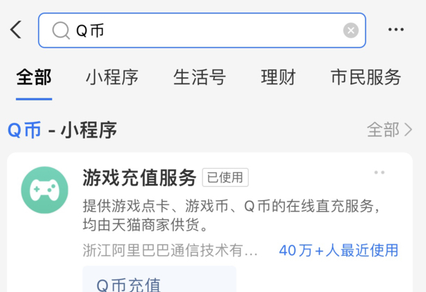Image resolution: width=426 pixels, height=292 pixels.
Task: Open the 游戏充值服务 title
Action: click(139, 178)
